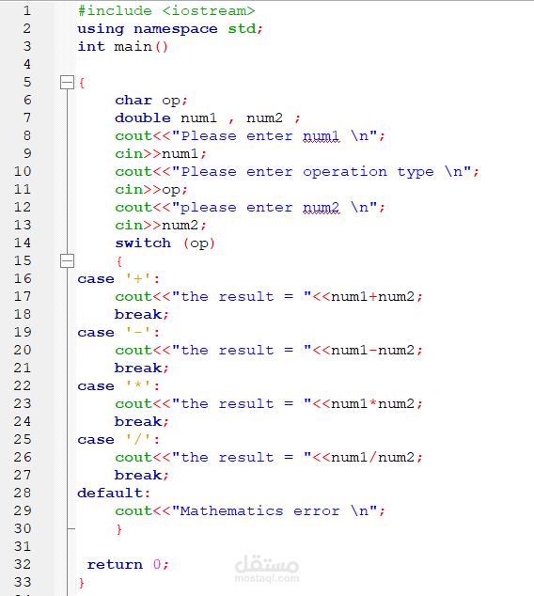The width and height of the screenshot is (534, 596).
Task: Click the 'break;' on line 18
Action: coord(141,315)
